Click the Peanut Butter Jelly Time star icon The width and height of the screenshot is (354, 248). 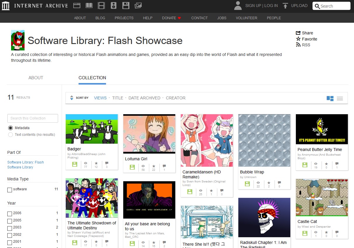[x=326, y=164]
